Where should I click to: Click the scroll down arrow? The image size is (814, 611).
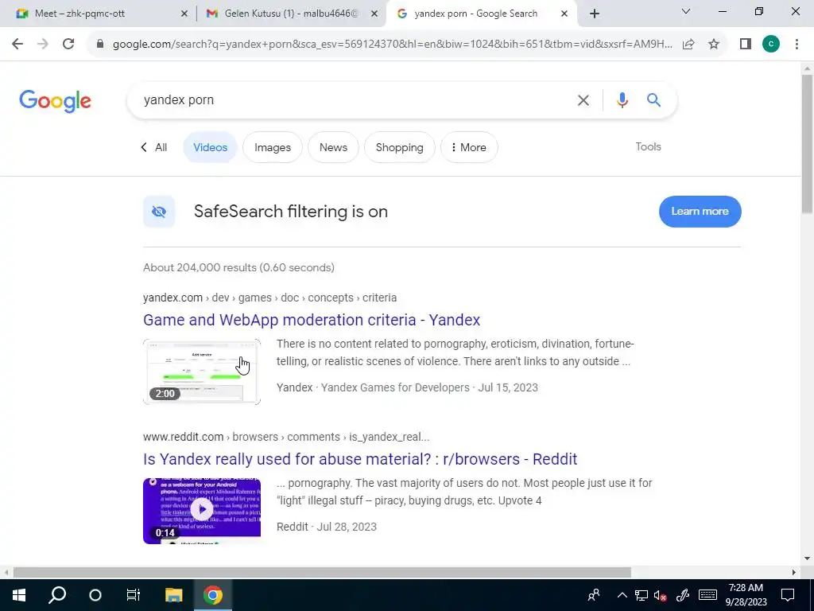coord(807,559)
